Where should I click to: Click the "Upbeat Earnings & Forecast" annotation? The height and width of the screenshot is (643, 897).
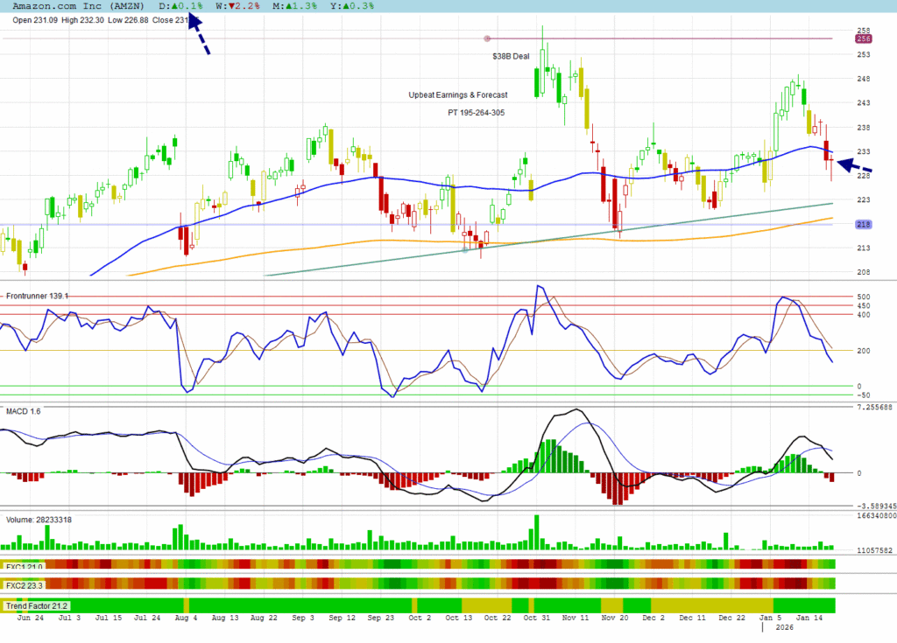pos(457,95)
